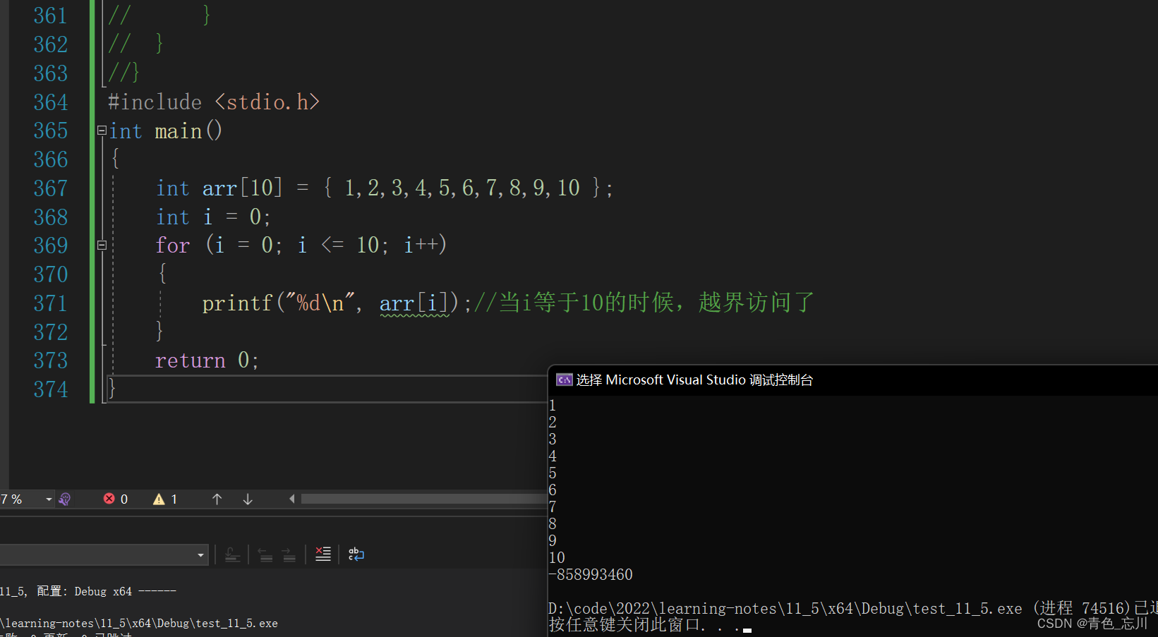
Task: Click inside the combo box field above the Output pane
Action: coord(99,554)
